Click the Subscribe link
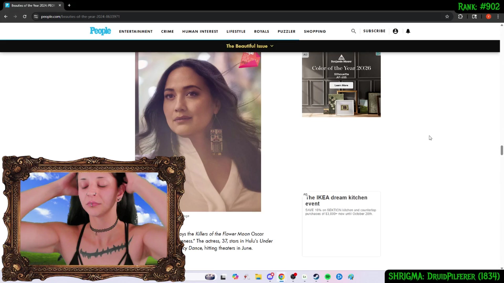504x283 pixels. click(x=374, y=31)
